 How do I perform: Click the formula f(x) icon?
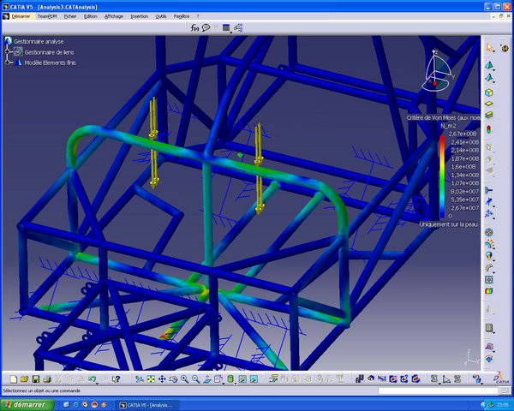coord(194,28)
